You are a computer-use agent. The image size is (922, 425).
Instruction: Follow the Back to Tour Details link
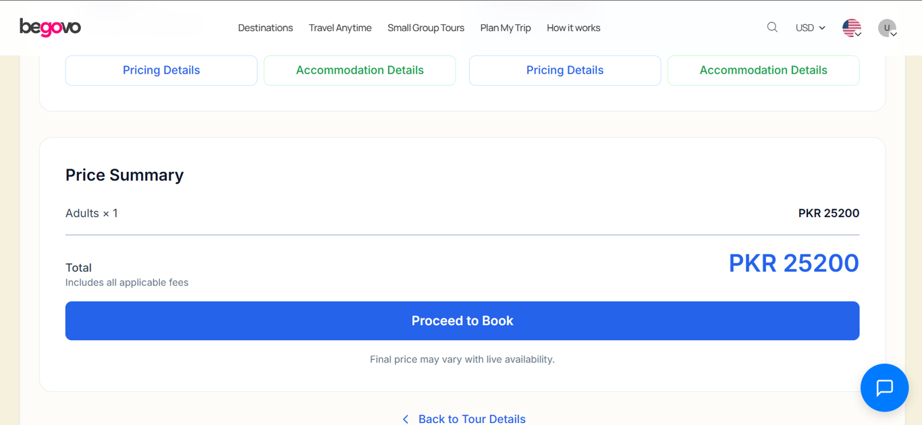472,419
